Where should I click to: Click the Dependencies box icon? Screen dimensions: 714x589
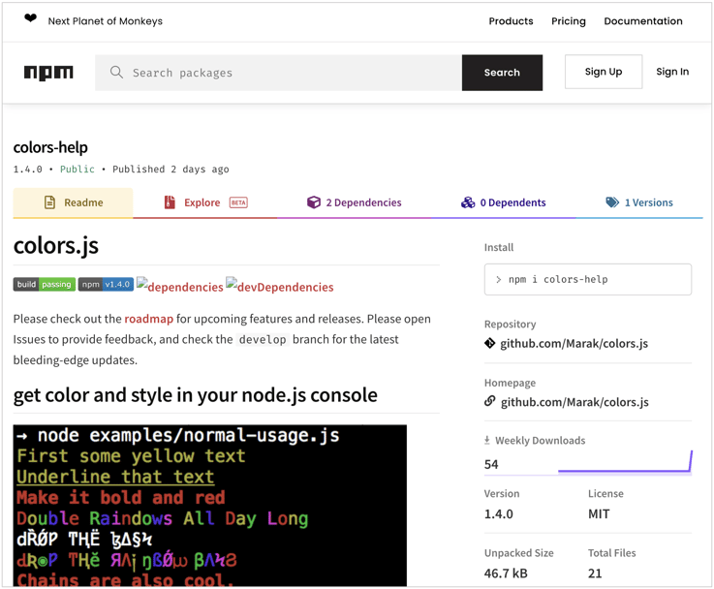[x=314, y=202]
